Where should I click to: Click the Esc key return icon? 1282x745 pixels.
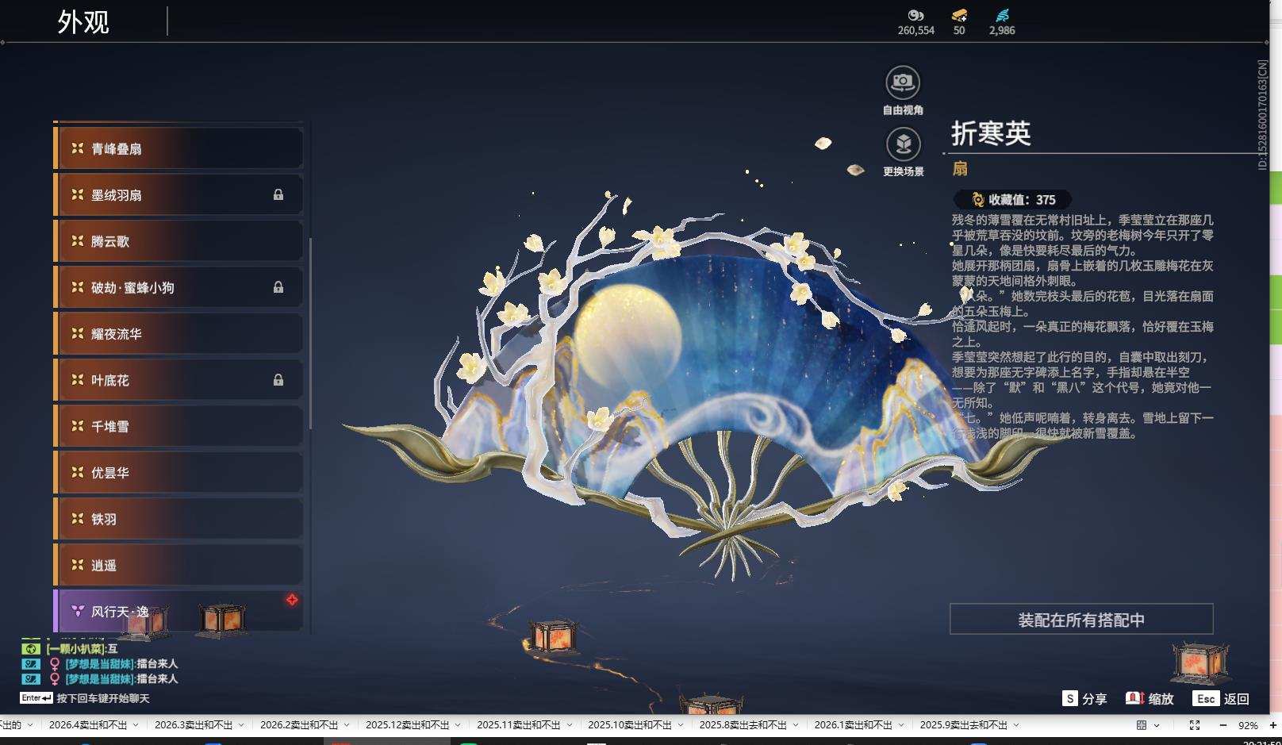(x=1206, y=698)
